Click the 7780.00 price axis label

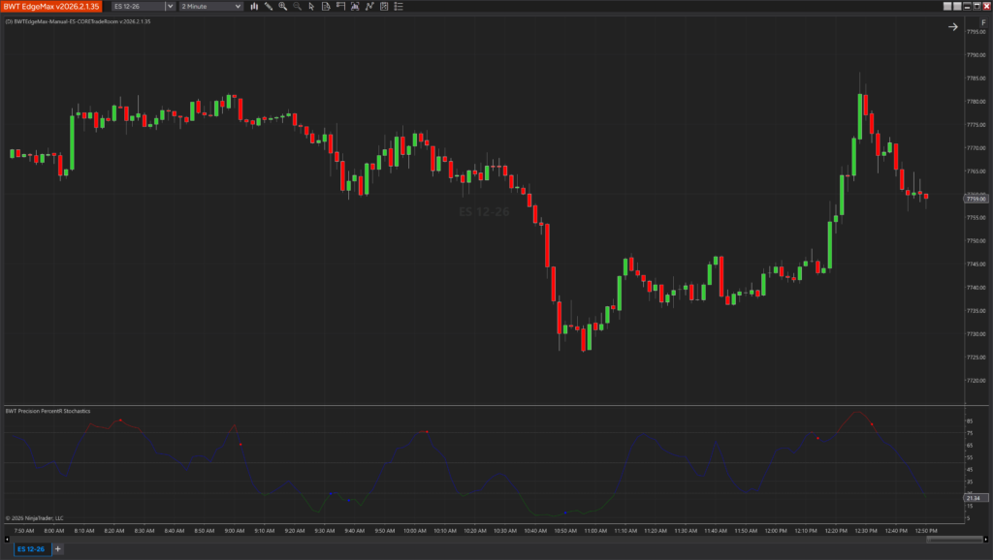click(977, 101)
